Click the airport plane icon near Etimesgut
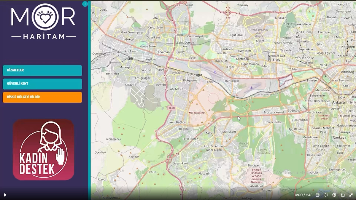The image size is (356, 200). coord(215,72)
